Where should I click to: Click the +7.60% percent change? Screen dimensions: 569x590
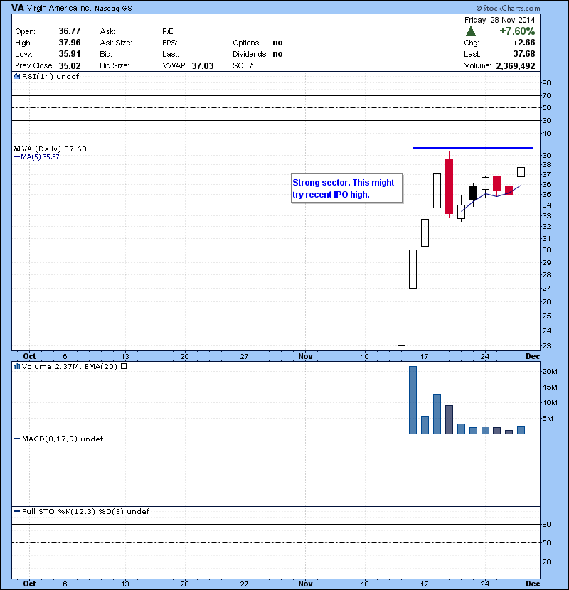517,31
